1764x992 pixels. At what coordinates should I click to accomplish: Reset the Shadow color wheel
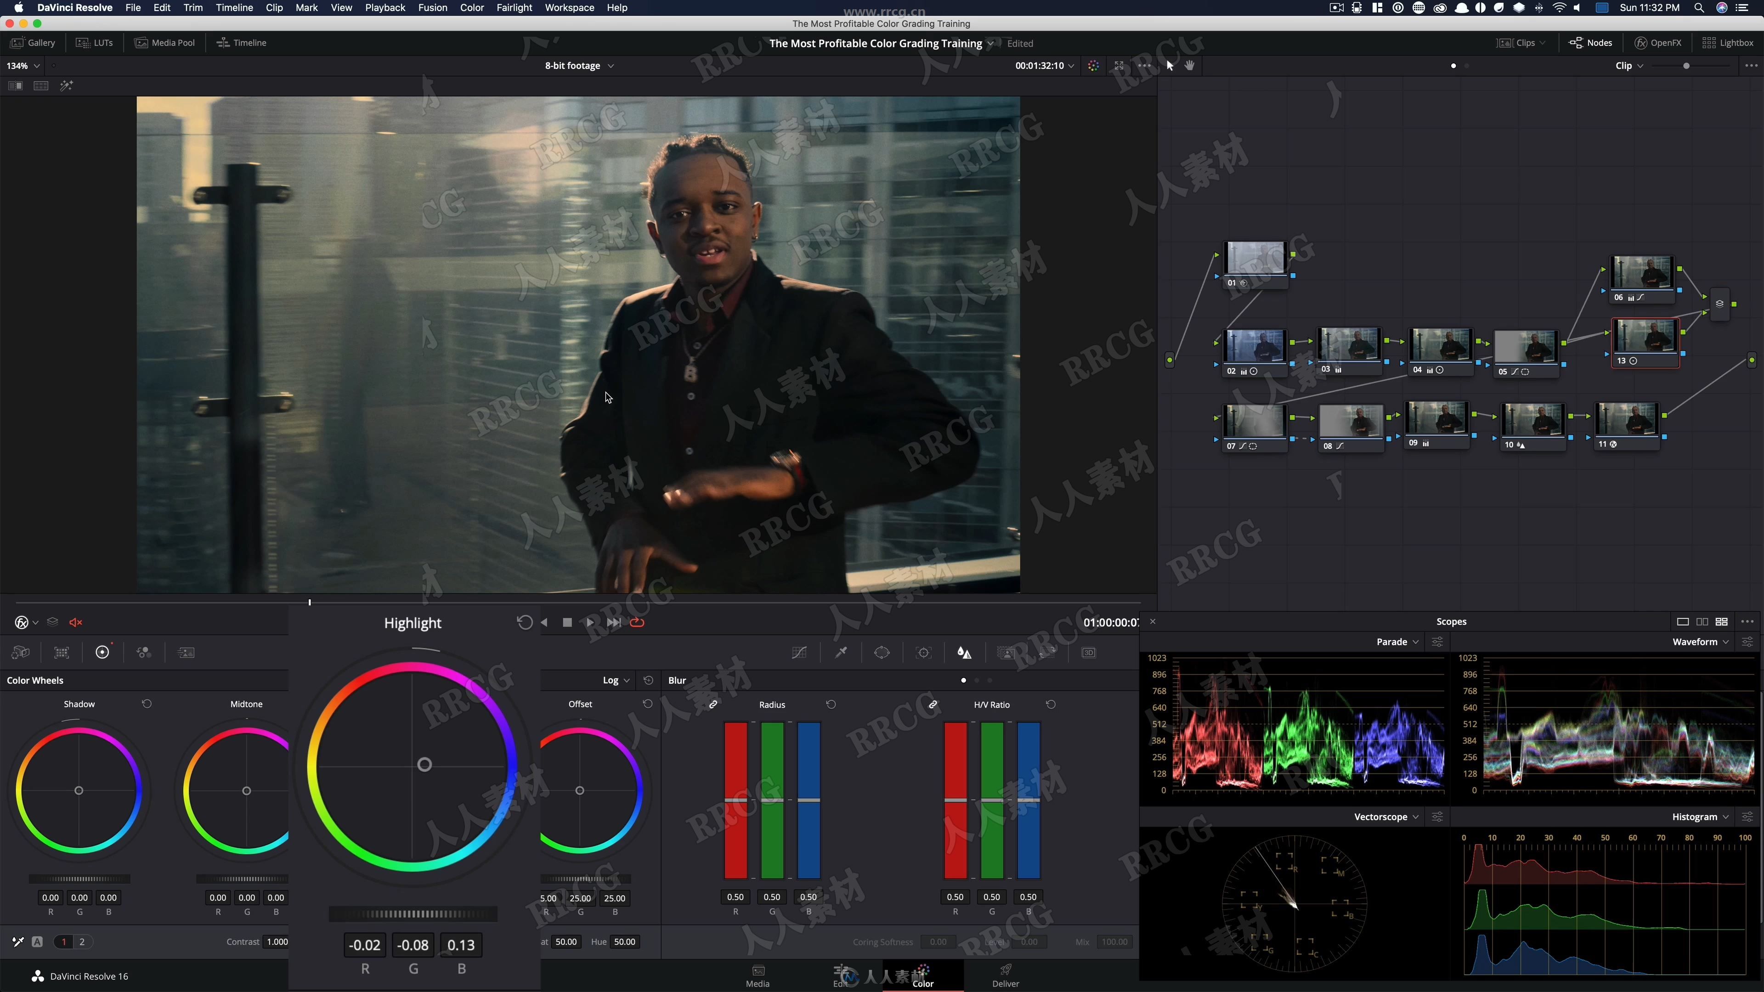(147, 704)
